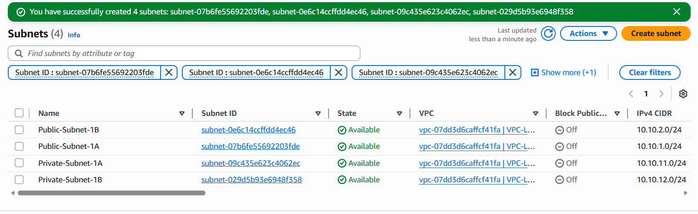
Task: Click the horizontal table scrollbar thumb
Action: (x=111, y=193)
